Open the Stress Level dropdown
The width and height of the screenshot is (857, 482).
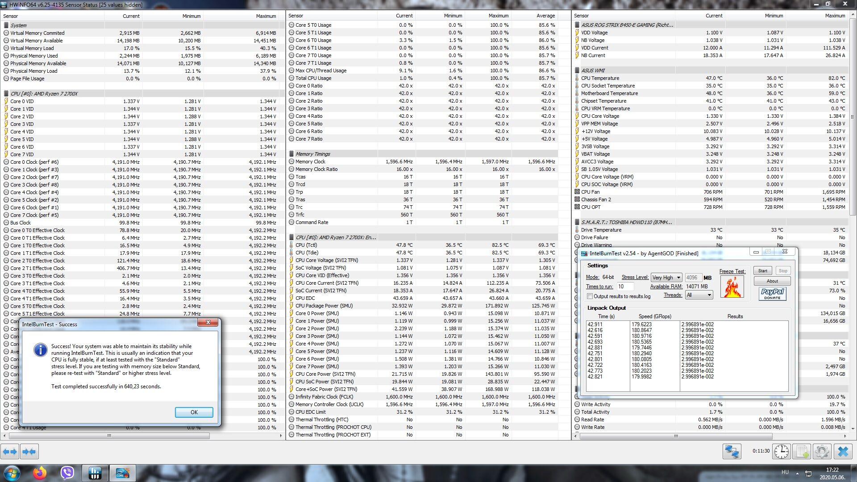pyautogui.click(x=666, y=278)
